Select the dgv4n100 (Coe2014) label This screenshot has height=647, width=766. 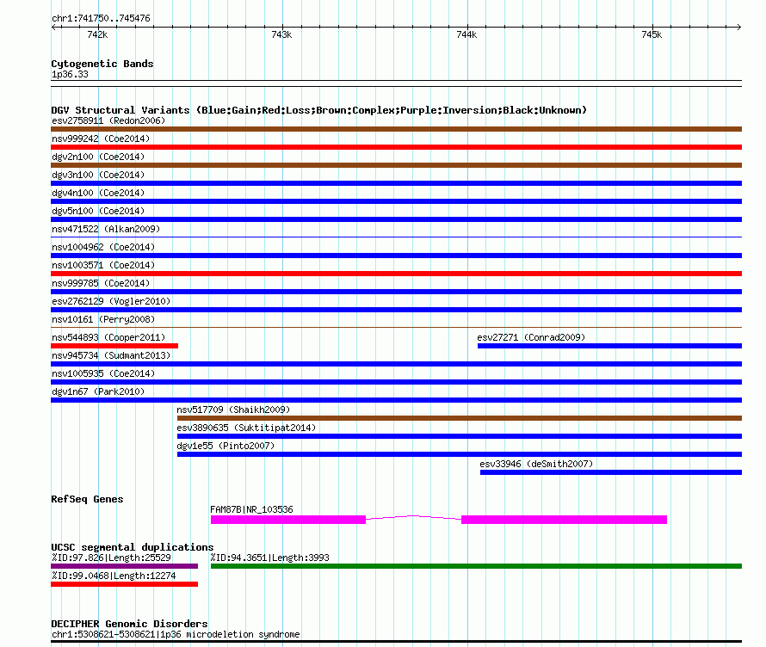(98, 193)
